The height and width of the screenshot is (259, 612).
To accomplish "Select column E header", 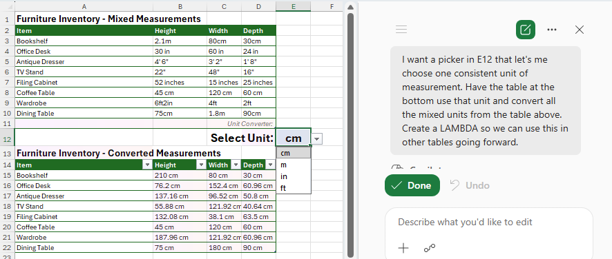I will [x=293, y=6].
